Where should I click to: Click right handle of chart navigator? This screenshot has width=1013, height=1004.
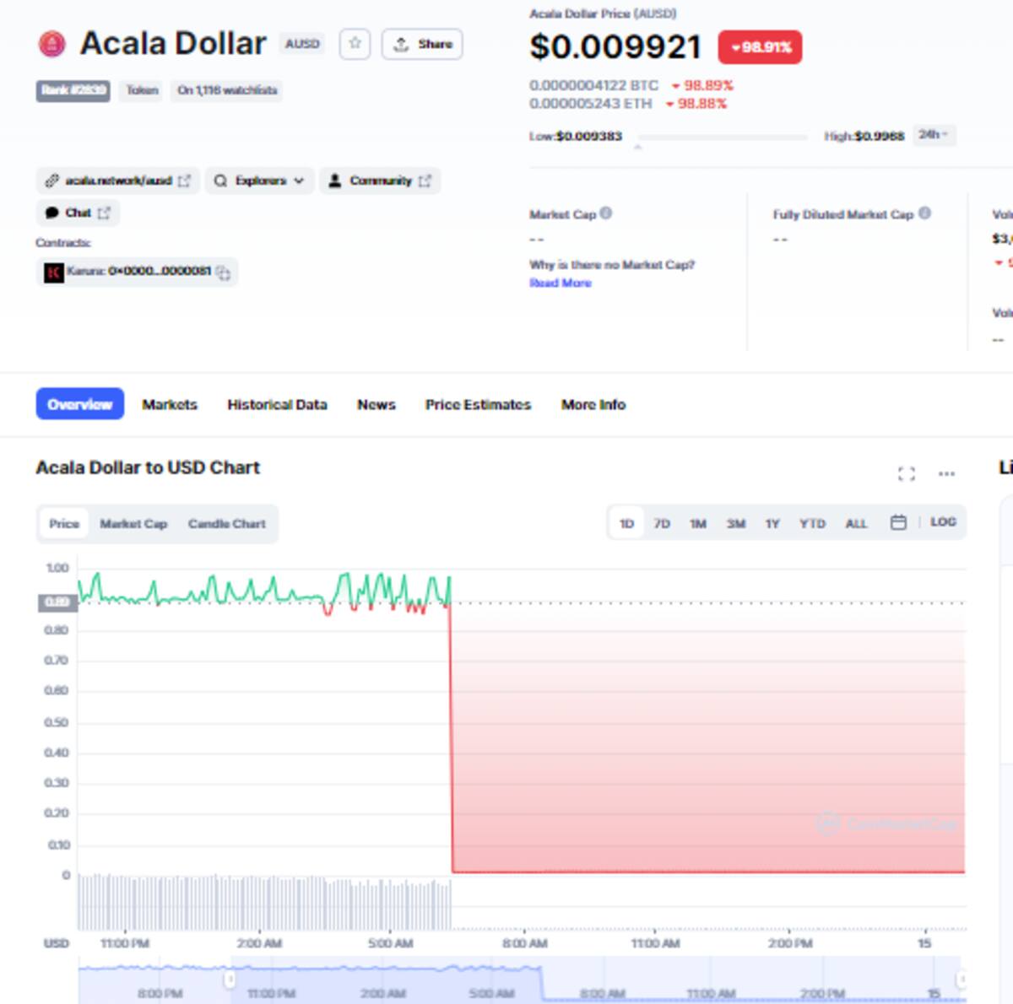[961, 980]
